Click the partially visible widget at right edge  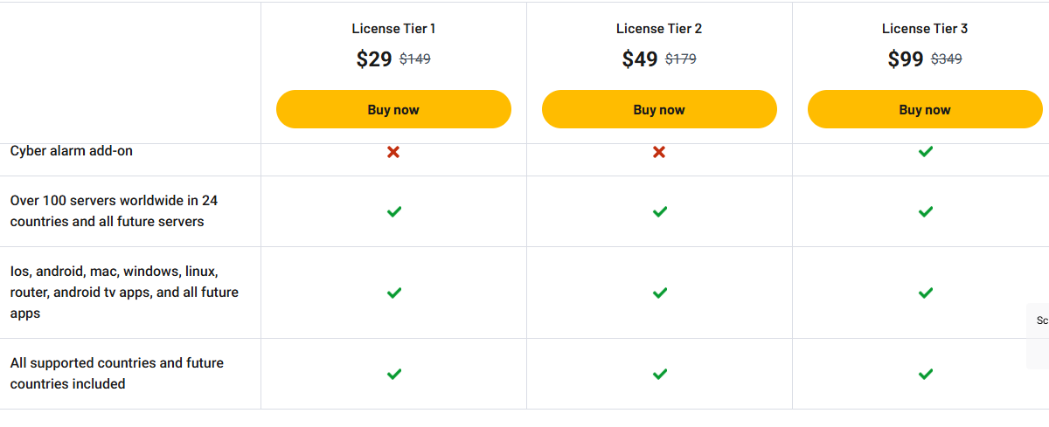coord(1040,336)
